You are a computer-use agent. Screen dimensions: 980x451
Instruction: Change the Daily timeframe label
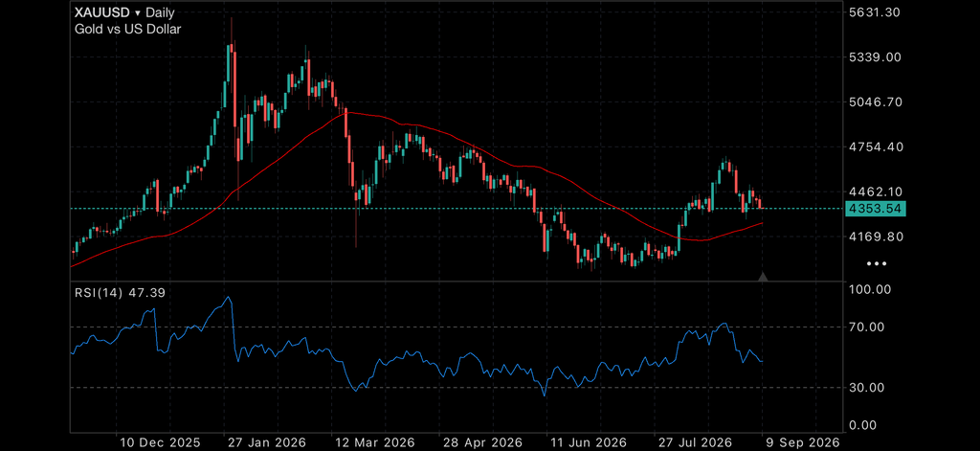pos(160,13)
